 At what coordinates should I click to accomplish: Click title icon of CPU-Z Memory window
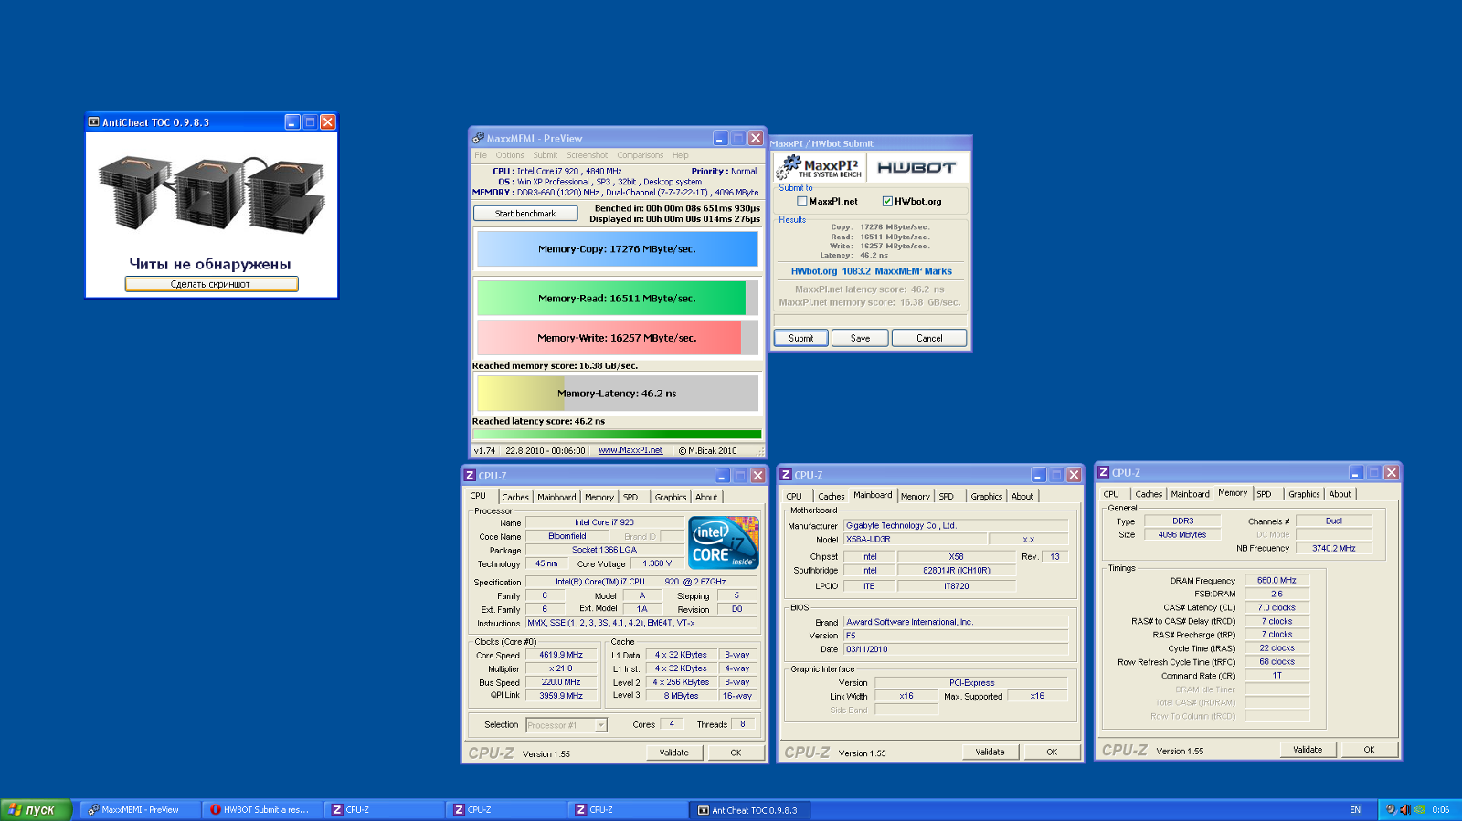(1103, 472)
